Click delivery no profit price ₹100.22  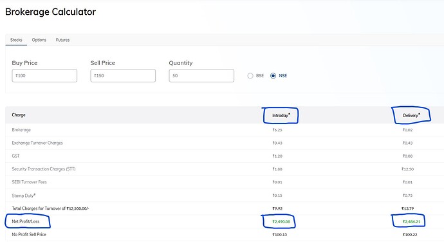click(x=410, y=235)
